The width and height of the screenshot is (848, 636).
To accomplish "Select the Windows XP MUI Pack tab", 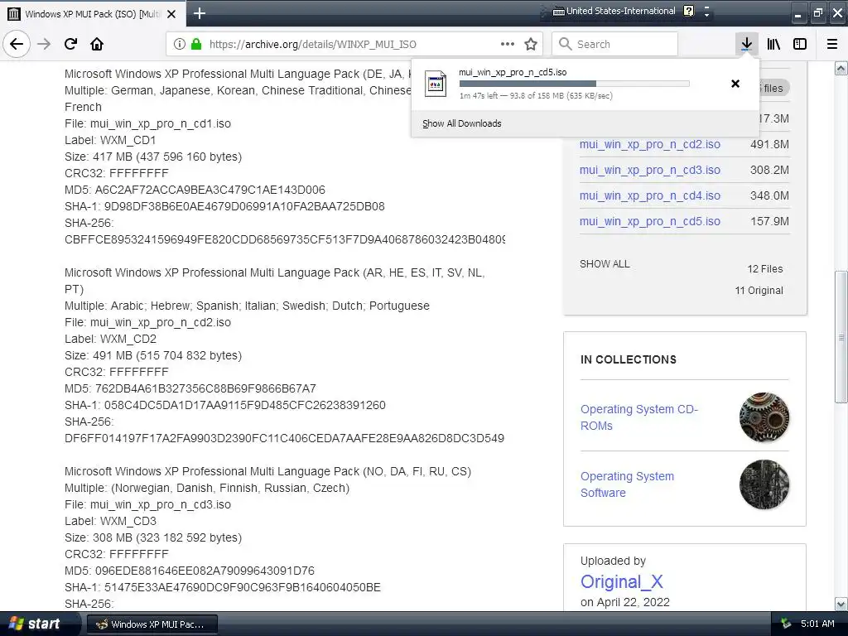I will pos(93,14).
